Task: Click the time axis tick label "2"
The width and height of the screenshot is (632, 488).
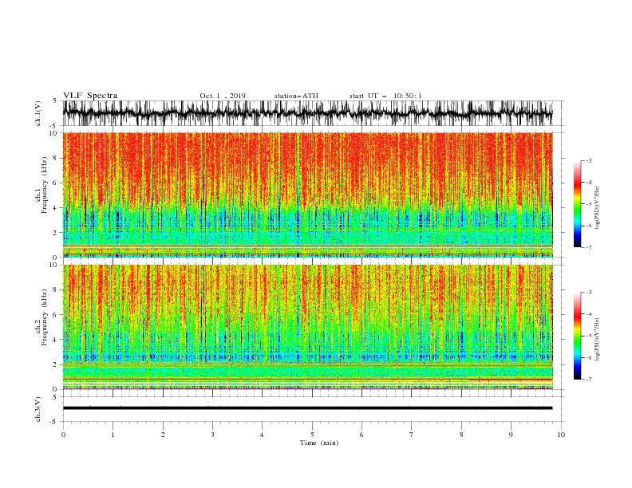Action: pyautogui.click(x=163, y=435)
